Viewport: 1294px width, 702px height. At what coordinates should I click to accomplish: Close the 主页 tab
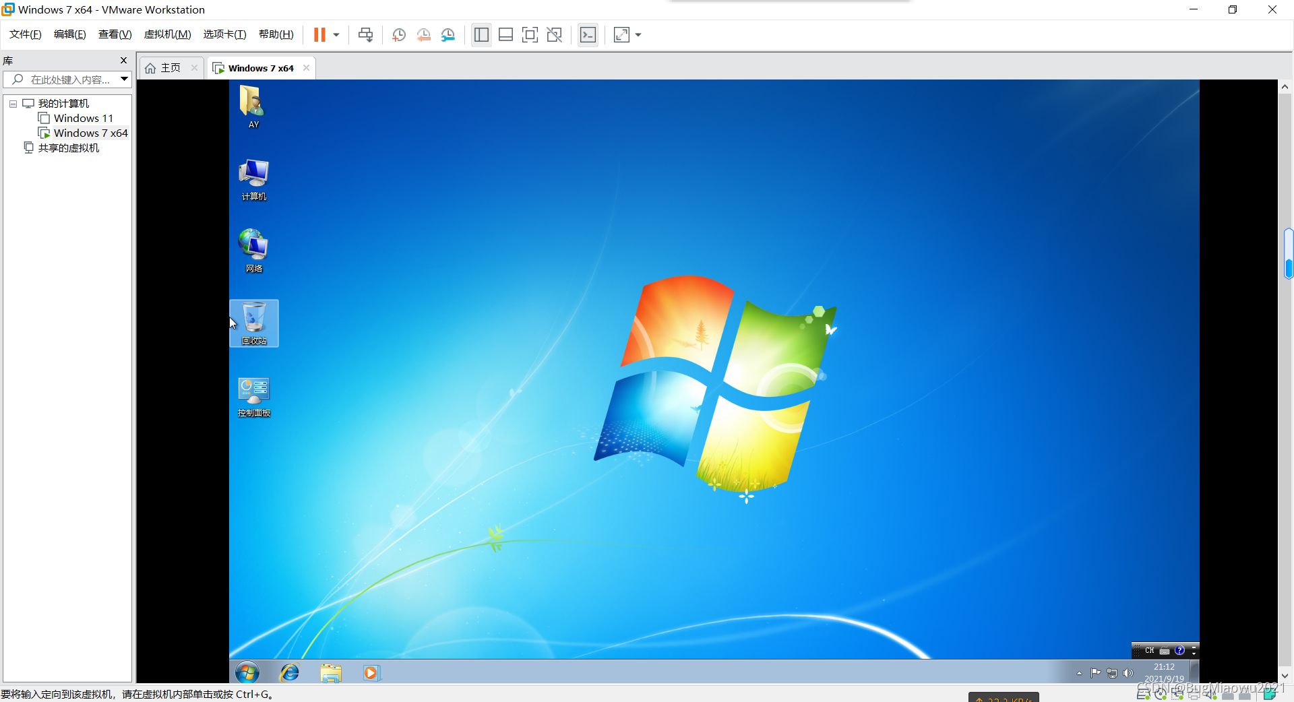tap(194, 67)
